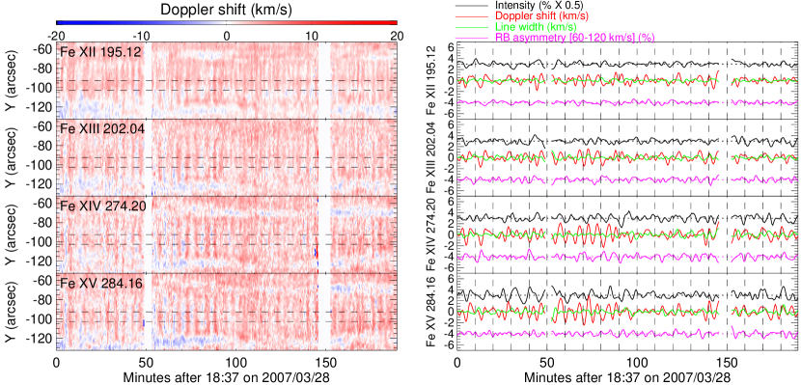The width and height of the screenshot is (801, 385).
Task: Click the 10 tick label on the color bar
Action: point(312,36)
